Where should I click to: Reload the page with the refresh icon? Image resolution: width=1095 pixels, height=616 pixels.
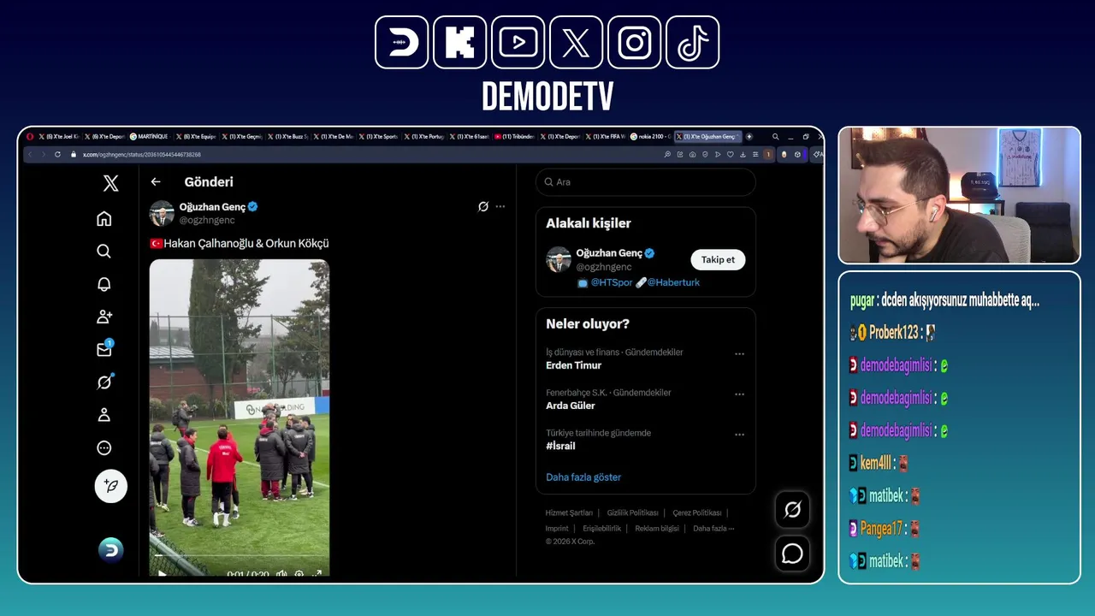(x=57, y=155)
